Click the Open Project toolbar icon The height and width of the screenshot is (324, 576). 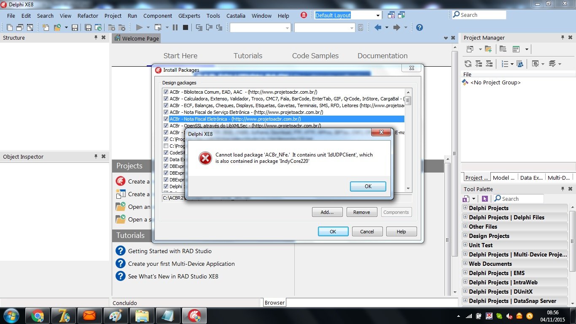57,27
